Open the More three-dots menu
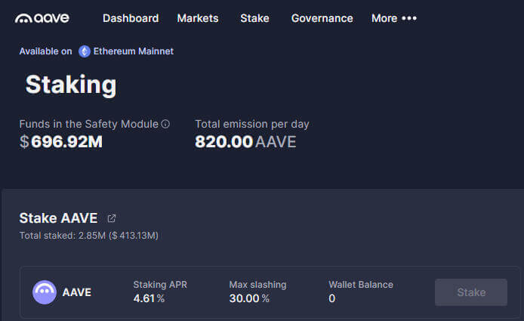This screenshot has width=524, height=321. 409,18
